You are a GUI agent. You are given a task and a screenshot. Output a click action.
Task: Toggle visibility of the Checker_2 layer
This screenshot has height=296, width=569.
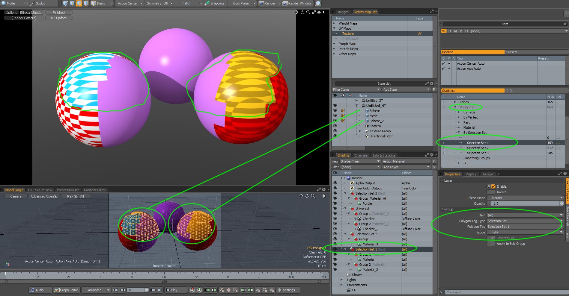[335, 229]
